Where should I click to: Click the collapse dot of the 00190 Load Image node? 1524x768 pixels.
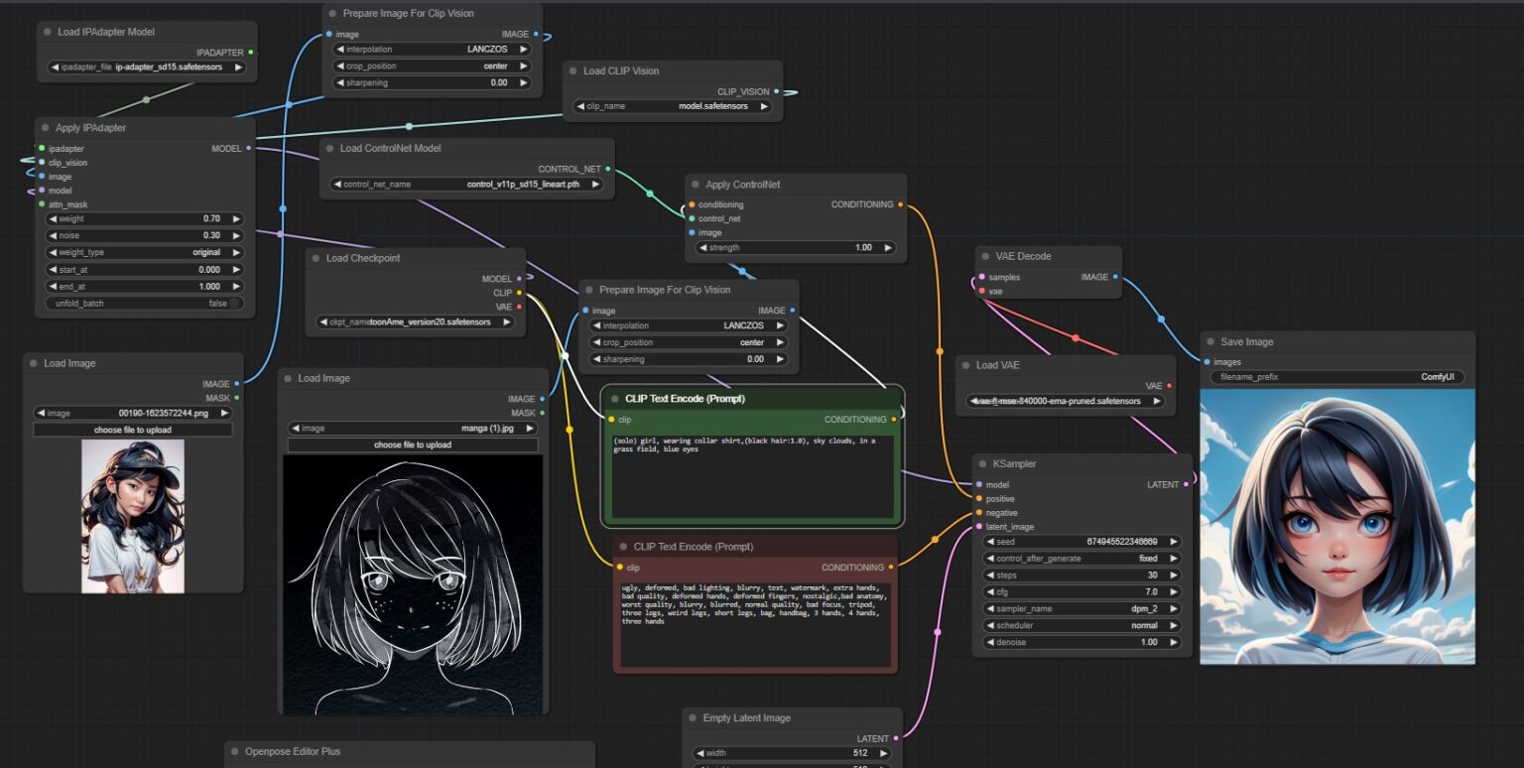(33, 363)
